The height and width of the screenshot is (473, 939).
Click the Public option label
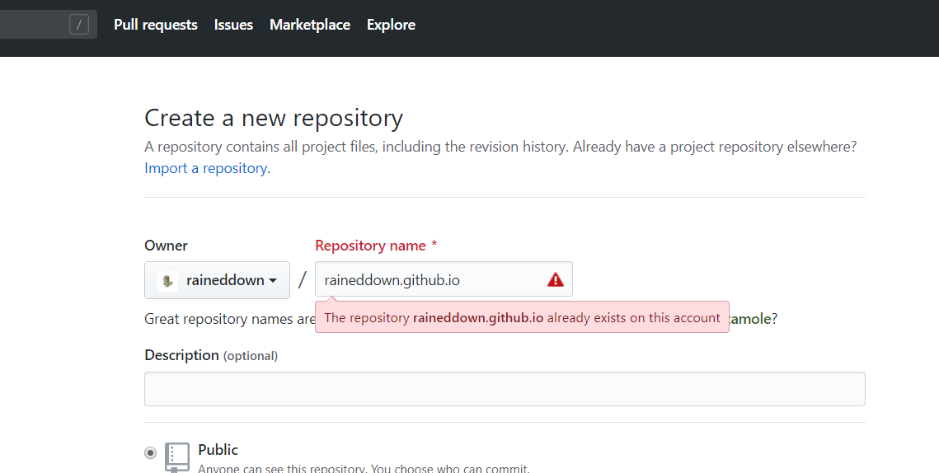click(218, 450)
